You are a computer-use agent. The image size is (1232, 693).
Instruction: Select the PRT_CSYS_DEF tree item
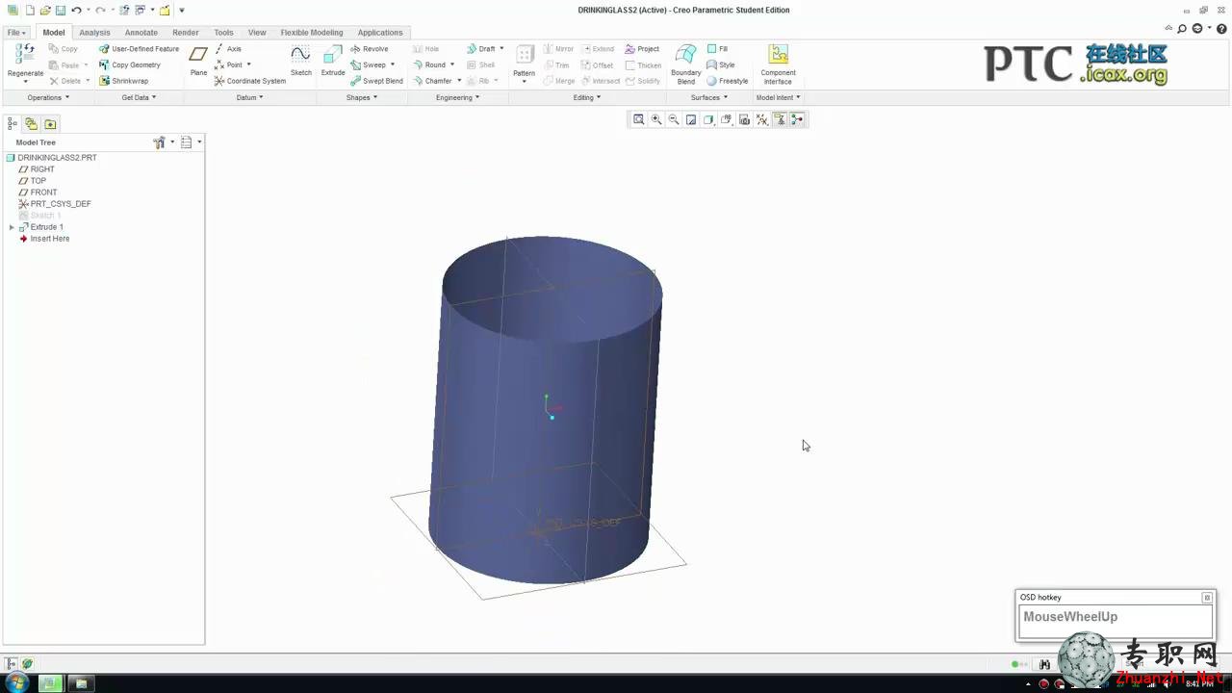[x=55, y=204]
